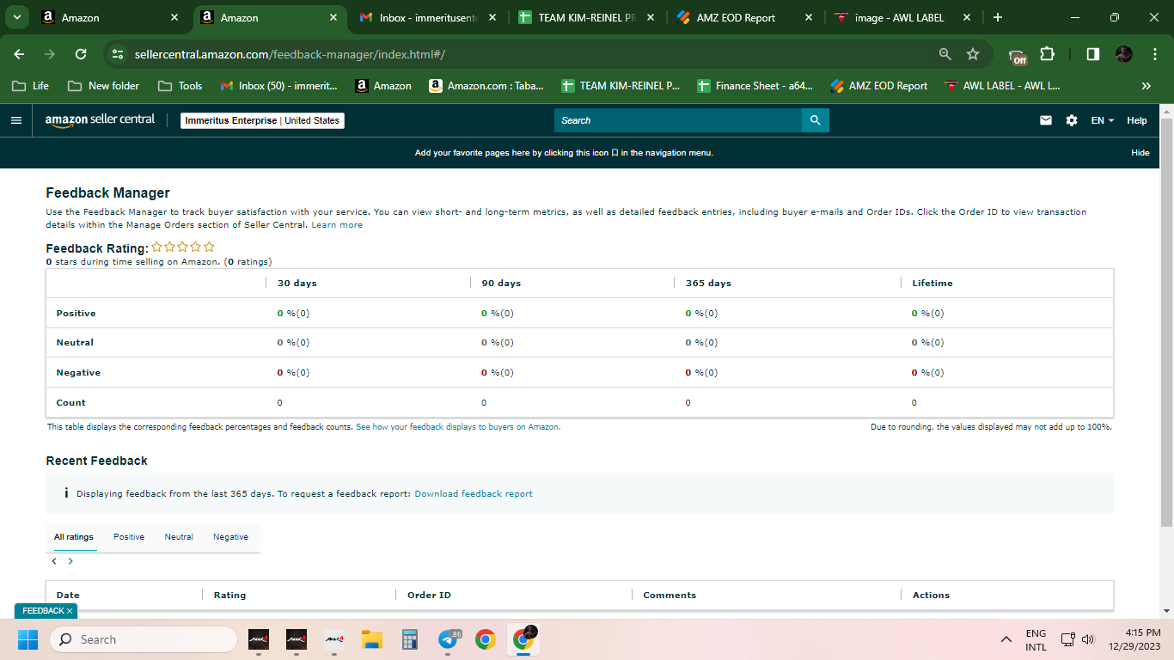Switch to TEAM KIM-REINEL browser tab
The height and width of the screenshot is (660, 1174).
584,17
